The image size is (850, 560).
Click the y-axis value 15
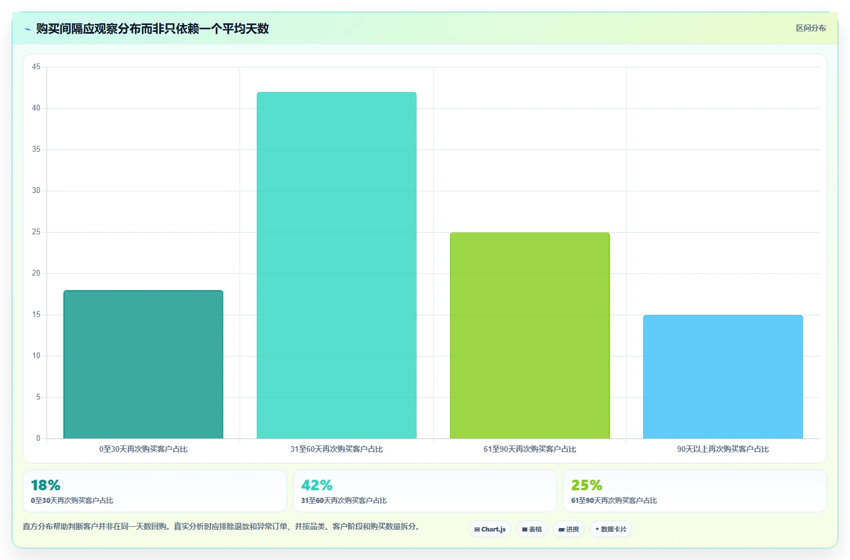[x=36, y=315]
